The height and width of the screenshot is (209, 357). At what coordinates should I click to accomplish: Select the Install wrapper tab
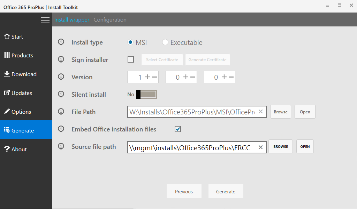pyautogui.click(x=71, y=19)
